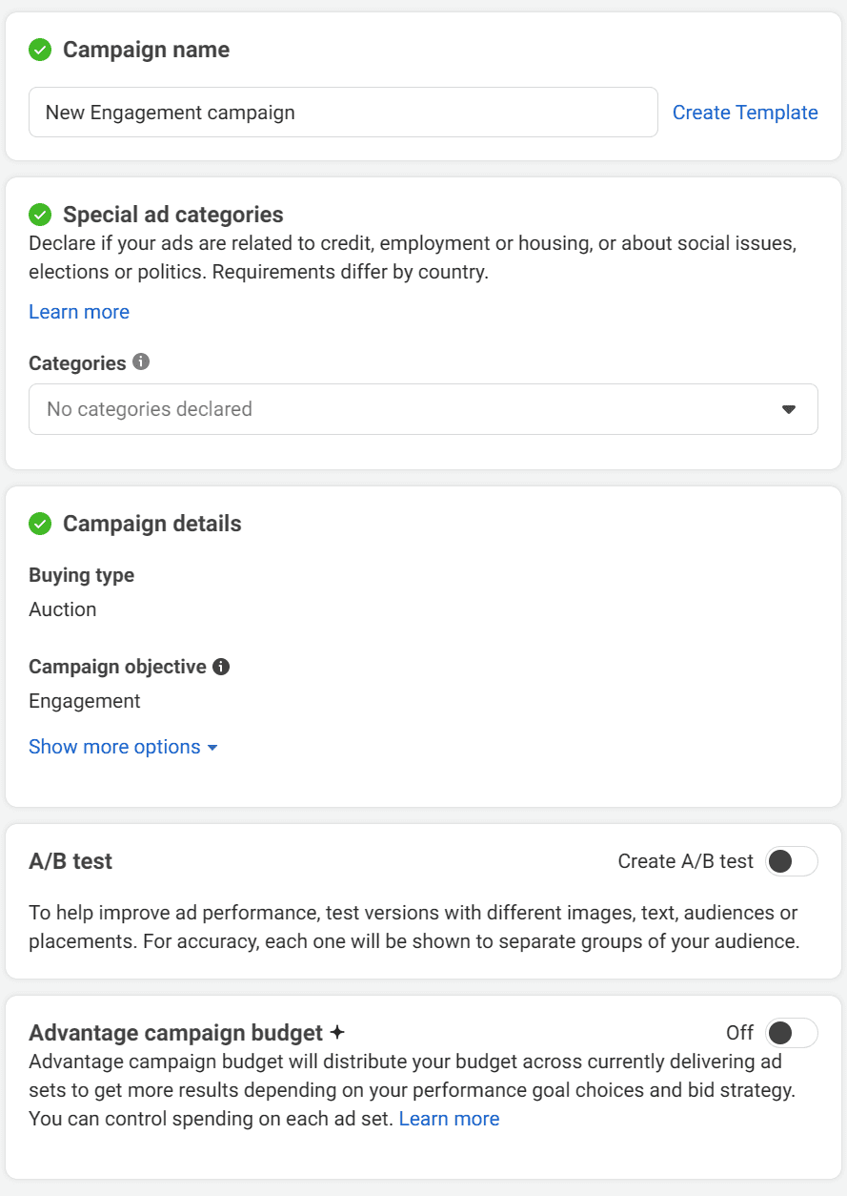
Task: Open Learn more under Special ad categories
Action: (x=79, y=312)
